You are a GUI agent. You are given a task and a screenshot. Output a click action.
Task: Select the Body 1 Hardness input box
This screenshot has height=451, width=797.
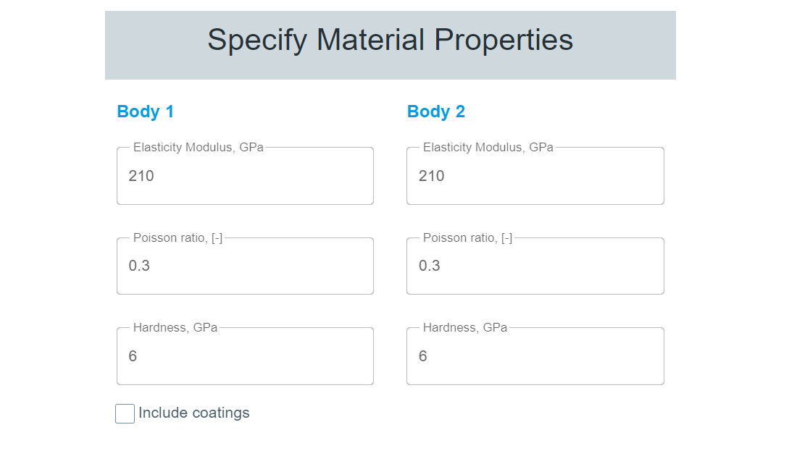245,356
